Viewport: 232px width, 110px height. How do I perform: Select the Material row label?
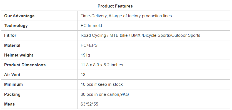[x=12, y=45]
